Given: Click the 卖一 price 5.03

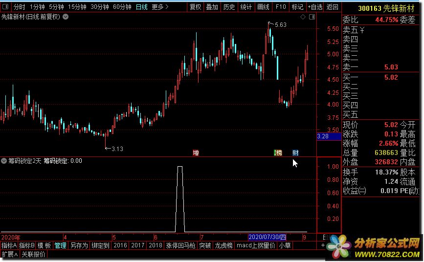Looking at the screenshot, I should tap(391, 67).
